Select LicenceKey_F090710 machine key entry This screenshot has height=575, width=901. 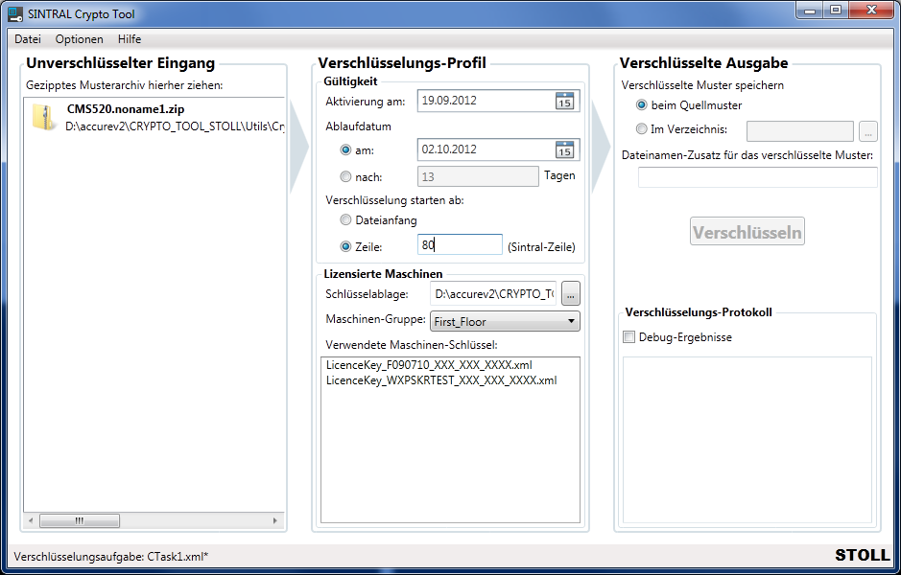429,366
